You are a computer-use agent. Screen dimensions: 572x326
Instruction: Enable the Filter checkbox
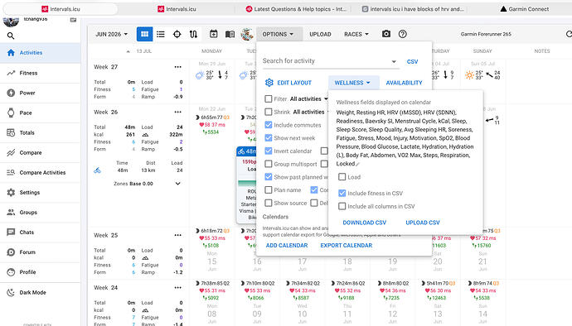coord(269,98)
